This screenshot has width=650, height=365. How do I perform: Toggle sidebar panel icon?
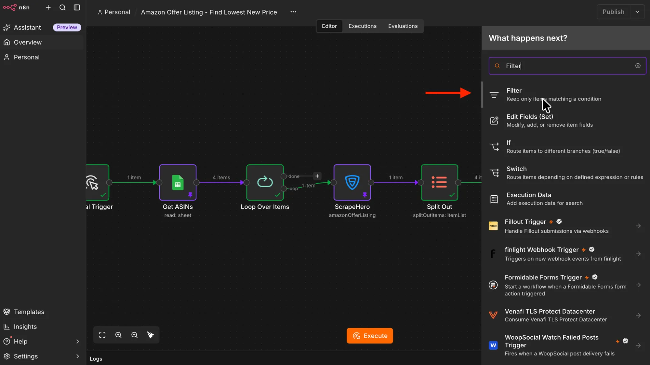(x=77, y=7)
